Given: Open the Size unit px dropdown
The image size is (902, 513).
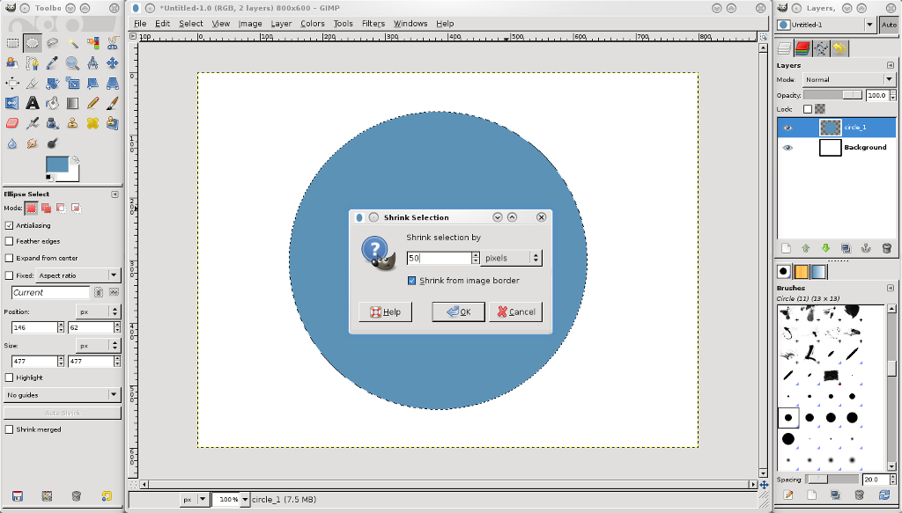Looking at the screenshot, I should [x=98, y=345].
